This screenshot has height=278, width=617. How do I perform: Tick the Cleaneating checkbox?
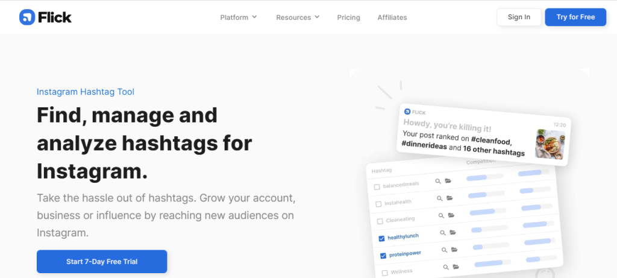pyautogui.click(x=380, y=221)
